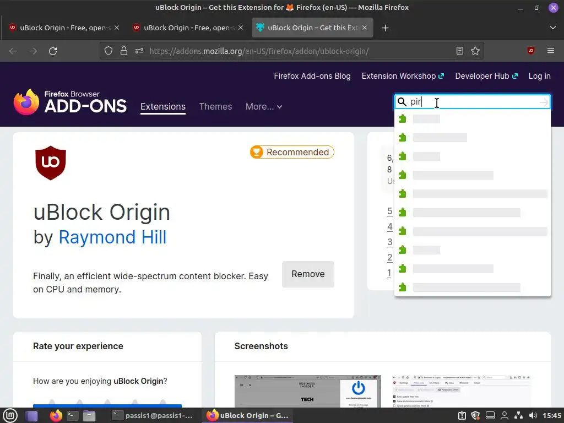Open 2-star reviews count link
Viewport: 564px width, 423px height.
(389, 258)
